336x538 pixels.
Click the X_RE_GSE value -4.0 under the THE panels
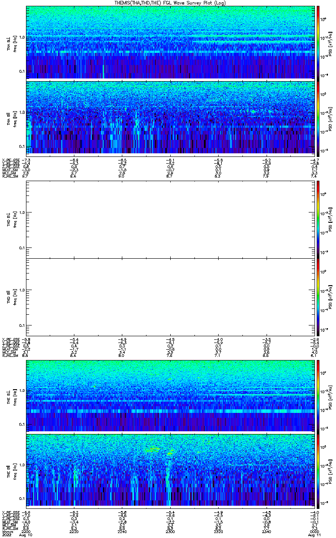coord(315,512)
